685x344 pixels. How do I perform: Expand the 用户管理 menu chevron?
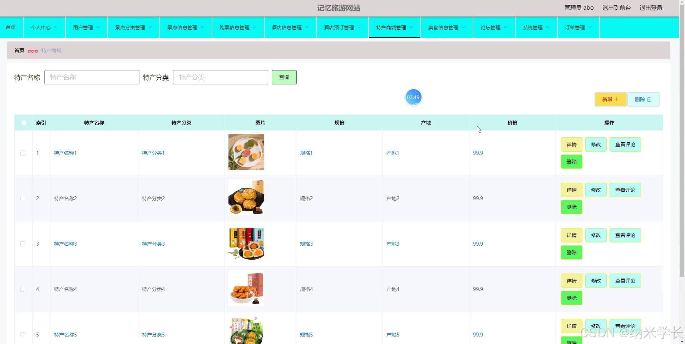(98, 27)
